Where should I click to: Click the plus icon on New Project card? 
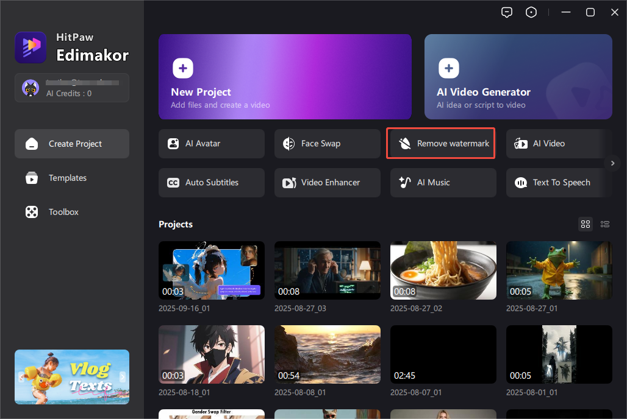[x=183, y=68]
